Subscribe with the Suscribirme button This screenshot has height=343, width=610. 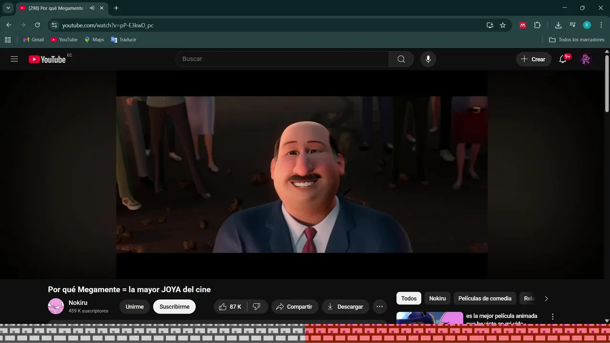click(x=174, y=307)
